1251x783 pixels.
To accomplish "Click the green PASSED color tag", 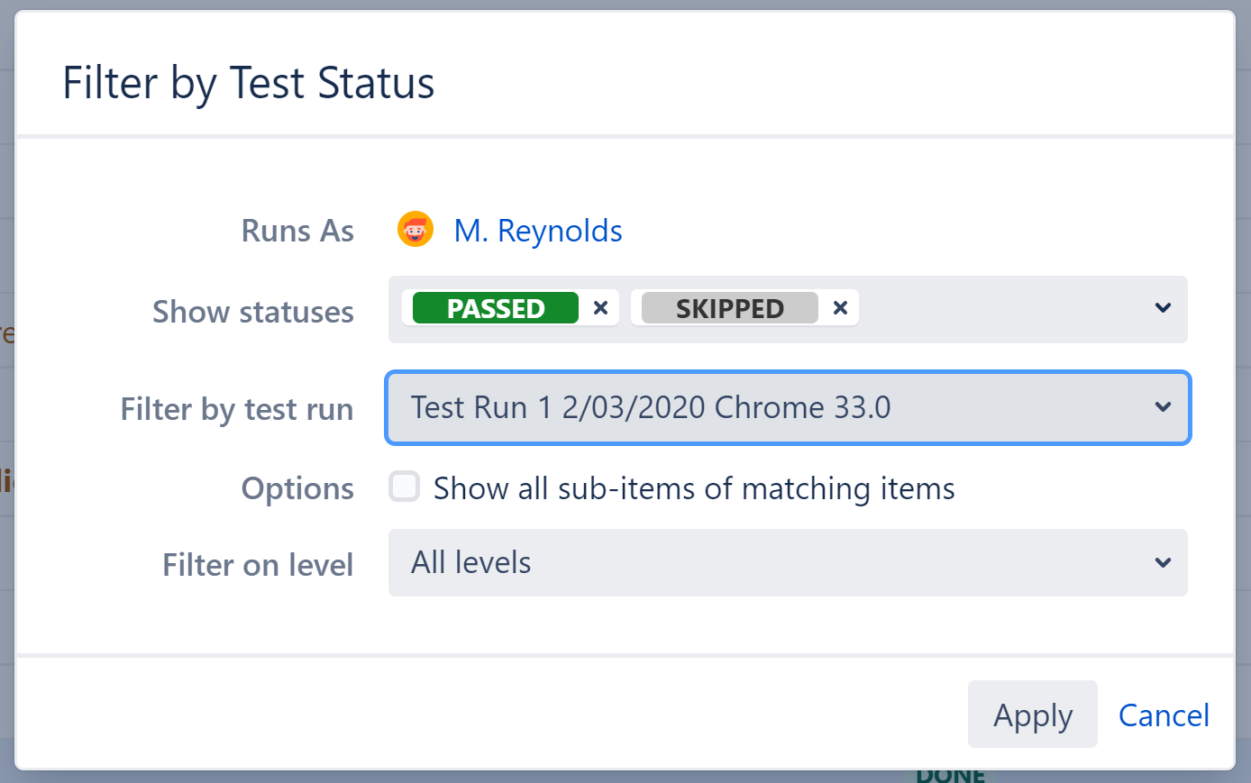I will [x=494, y=308].
